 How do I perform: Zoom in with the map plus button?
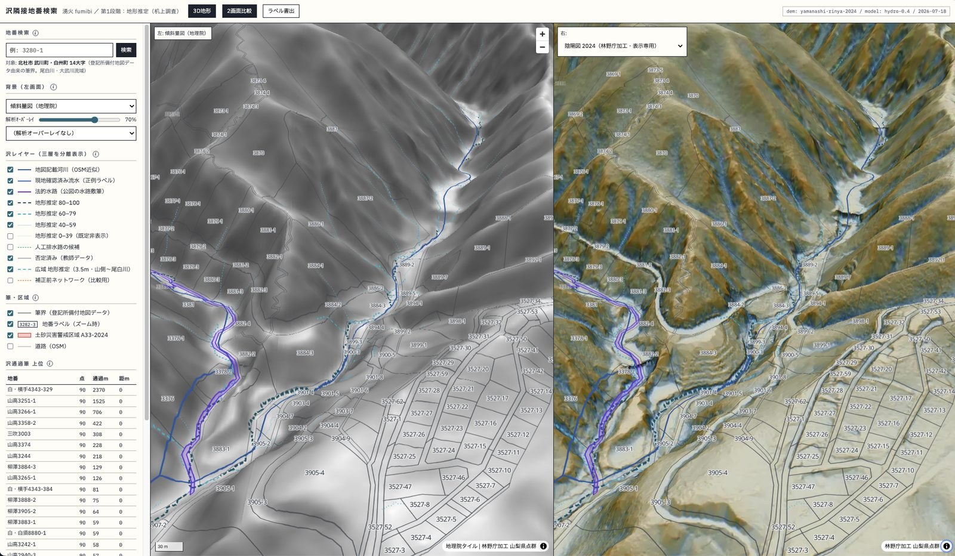(x=542, y=34)
